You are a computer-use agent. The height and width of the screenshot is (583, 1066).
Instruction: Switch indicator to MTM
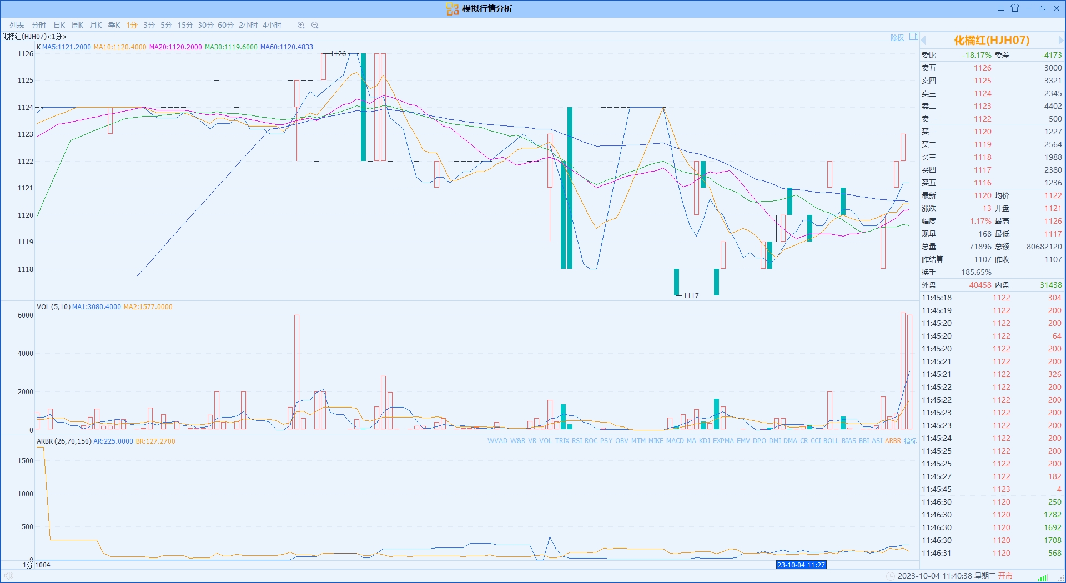(x=638, y=441)
